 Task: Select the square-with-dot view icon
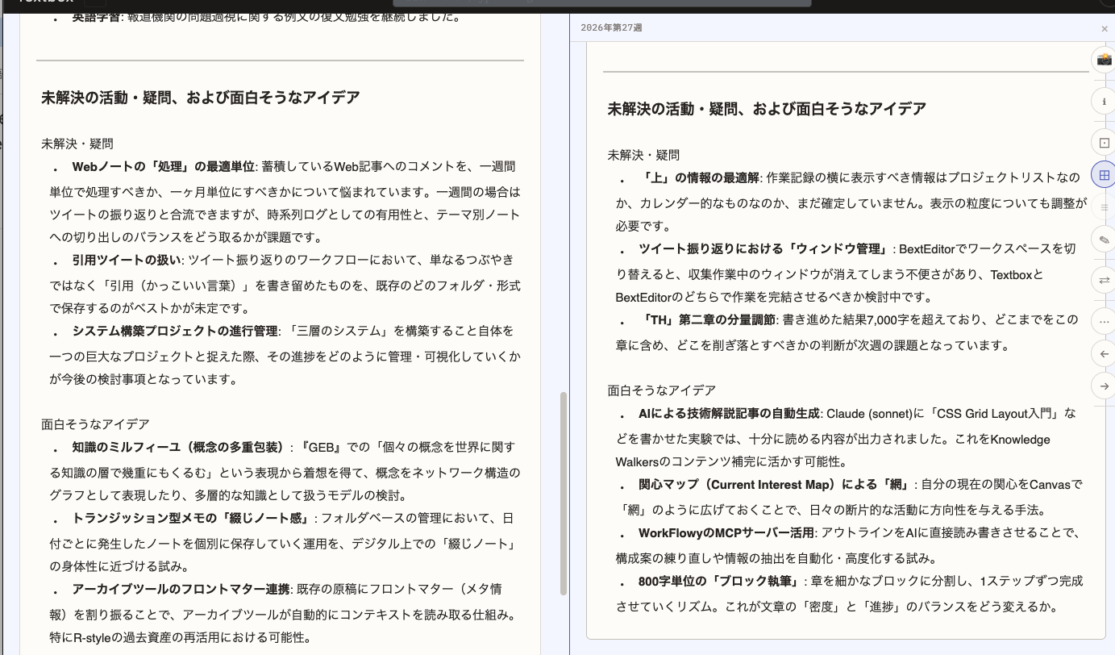tap(1104, 143)
